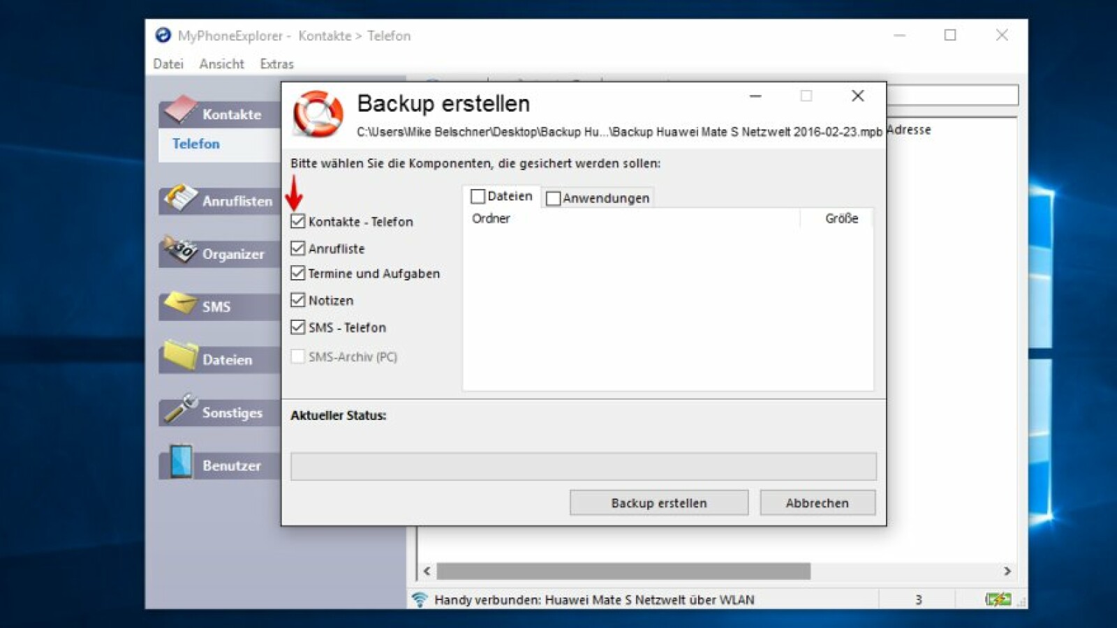The image size is (1117, 628).
Task: Switch to the Telefon tab under Kontakte
Action: point(195,144)
